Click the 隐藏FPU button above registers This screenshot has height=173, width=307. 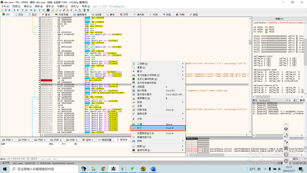(x=279, y=18)
